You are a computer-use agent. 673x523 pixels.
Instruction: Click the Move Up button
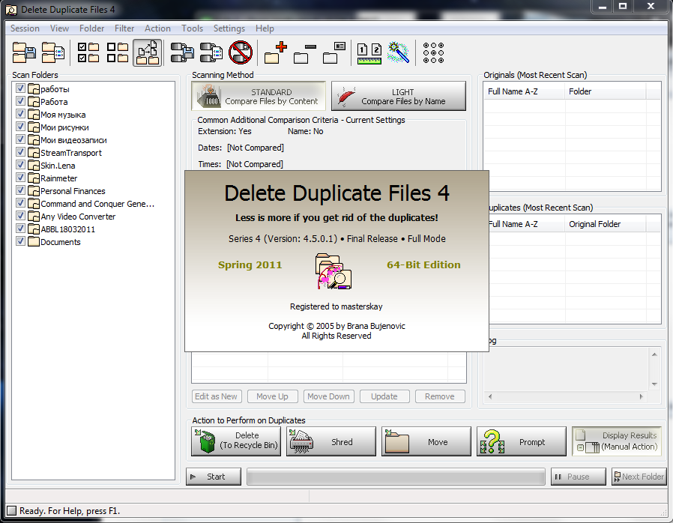(x=273, y=396)
